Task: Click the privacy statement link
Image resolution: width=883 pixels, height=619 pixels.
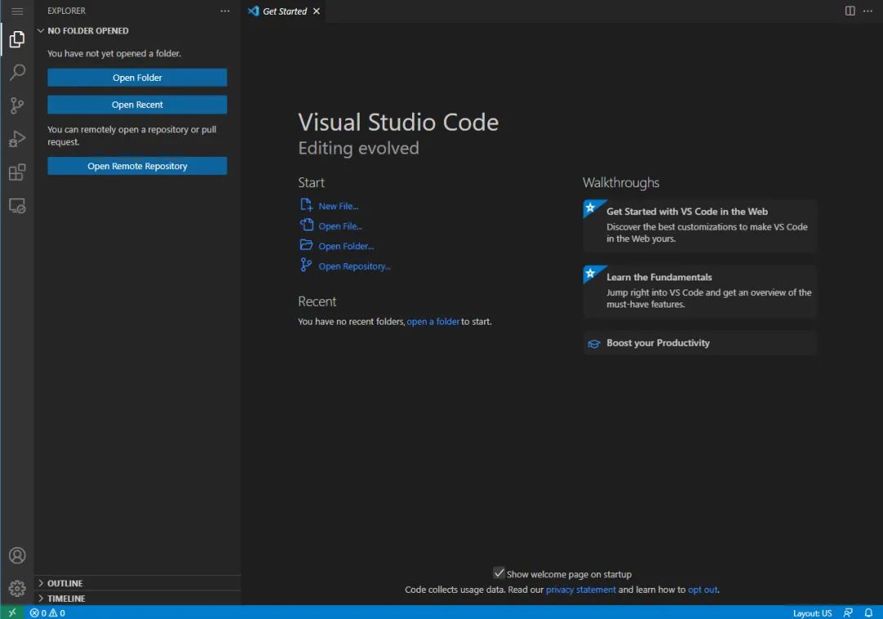Action: pyautogui.click(x=580, y=590)
